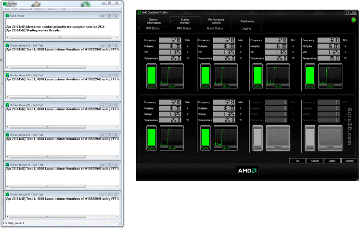Switch to the GPU Status sub-tab
Image resolution: width=361 pixels, height=230 pixels.
[x=183, y=28]
